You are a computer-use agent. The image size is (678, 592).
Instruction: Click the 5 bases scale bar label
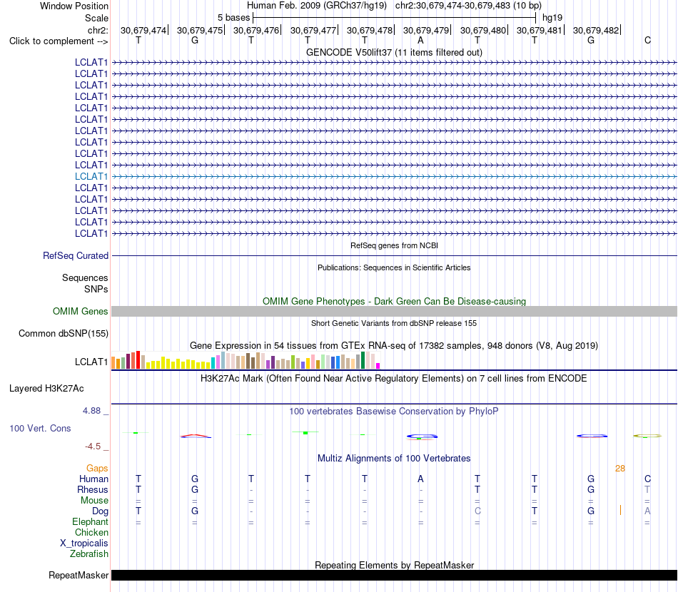pos(233,18)
